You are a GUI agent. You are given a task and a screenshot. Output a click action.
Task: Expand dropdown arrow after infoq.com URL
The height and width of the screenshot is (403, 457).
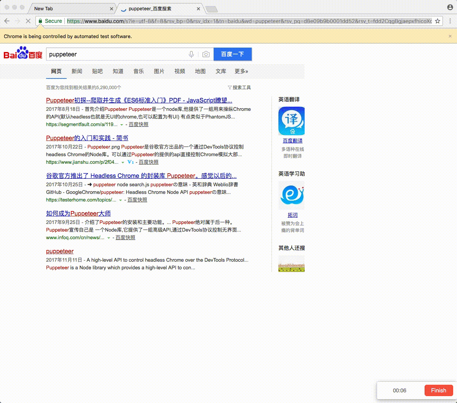(x=109, y=238)
